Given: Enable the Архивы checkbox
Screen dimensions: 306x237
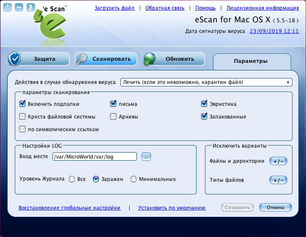Looking at the screenshot, I should click(113, 116).
